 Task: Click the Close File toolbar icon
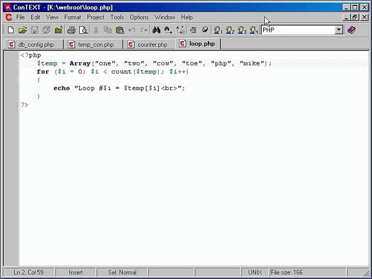point(59,30)
